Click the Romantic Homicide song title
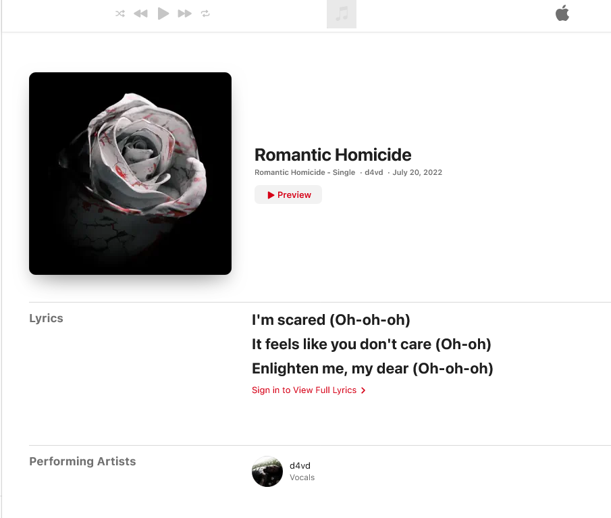The width and height of the screenshot is (611, 518). pyautogui.click(x=333, y=155)
